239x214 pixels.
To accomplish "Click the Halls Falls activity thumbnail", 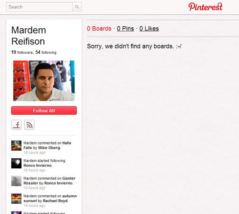I will (16, 146).
